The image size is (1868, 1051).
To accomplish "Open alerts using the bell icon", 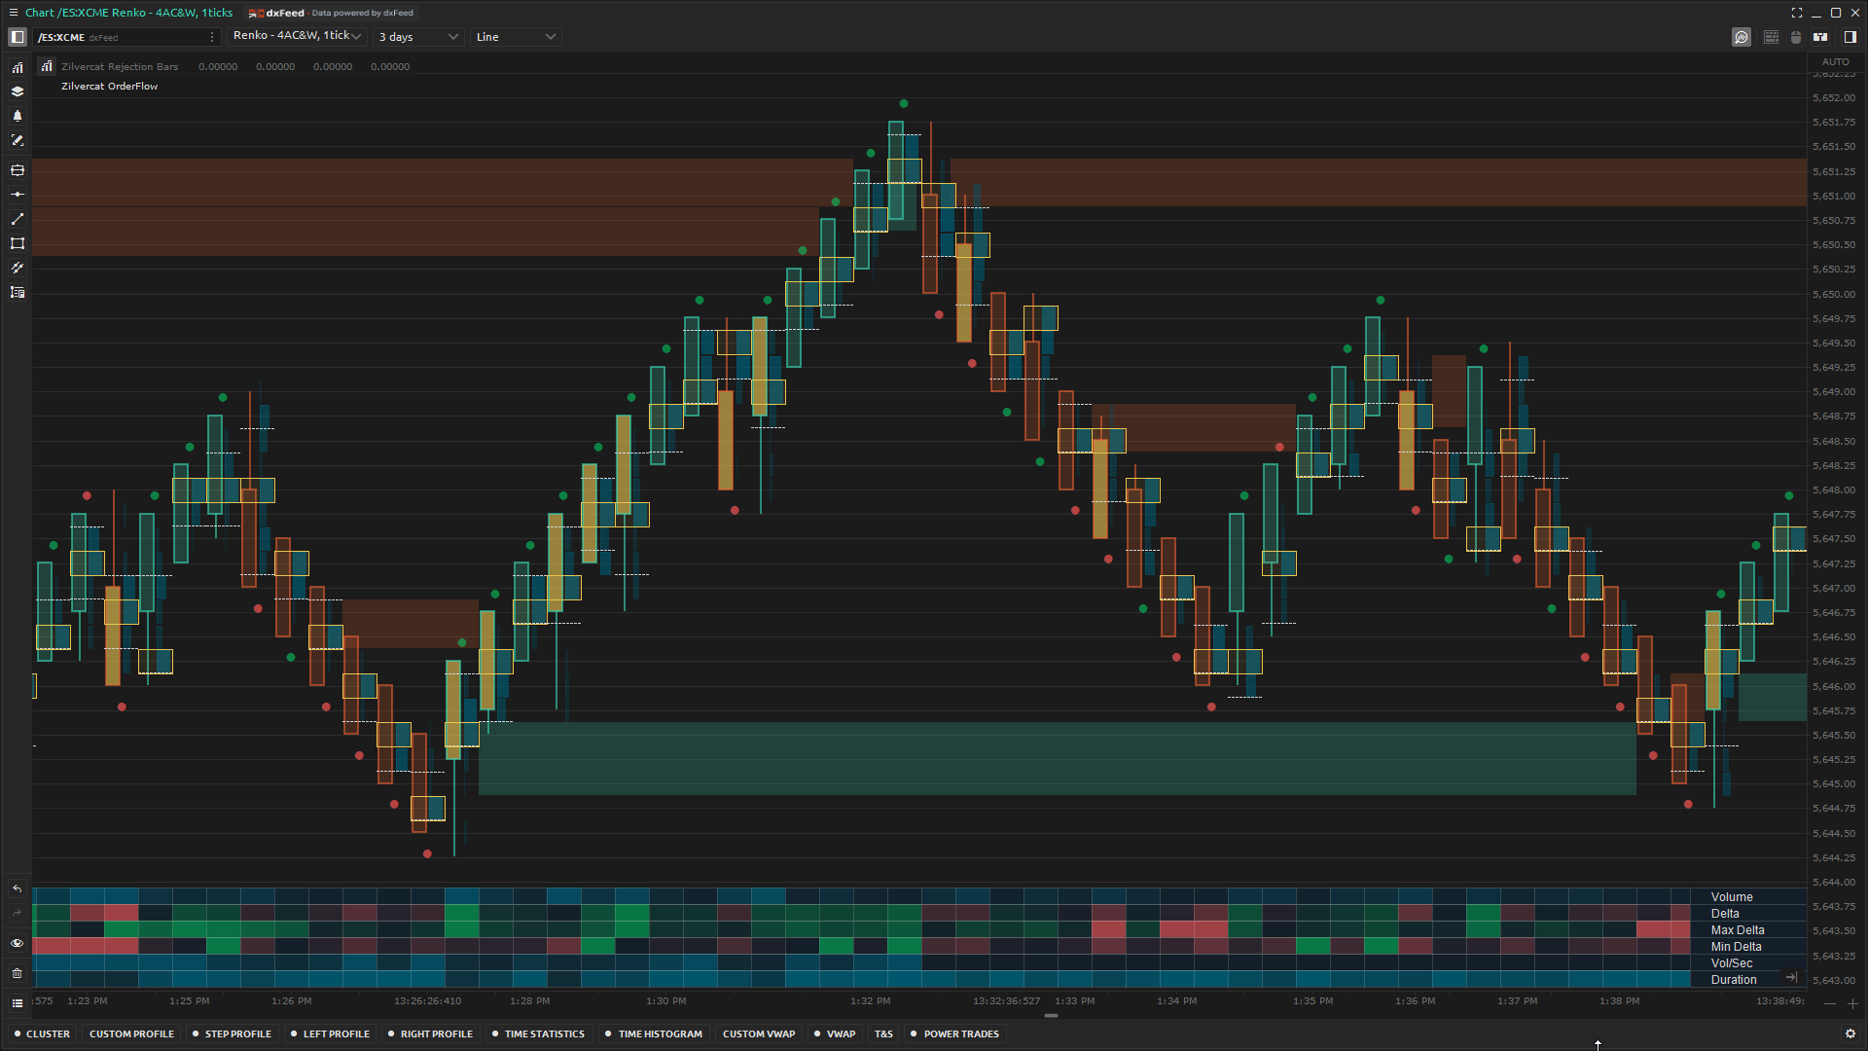I will click(18, 116).
